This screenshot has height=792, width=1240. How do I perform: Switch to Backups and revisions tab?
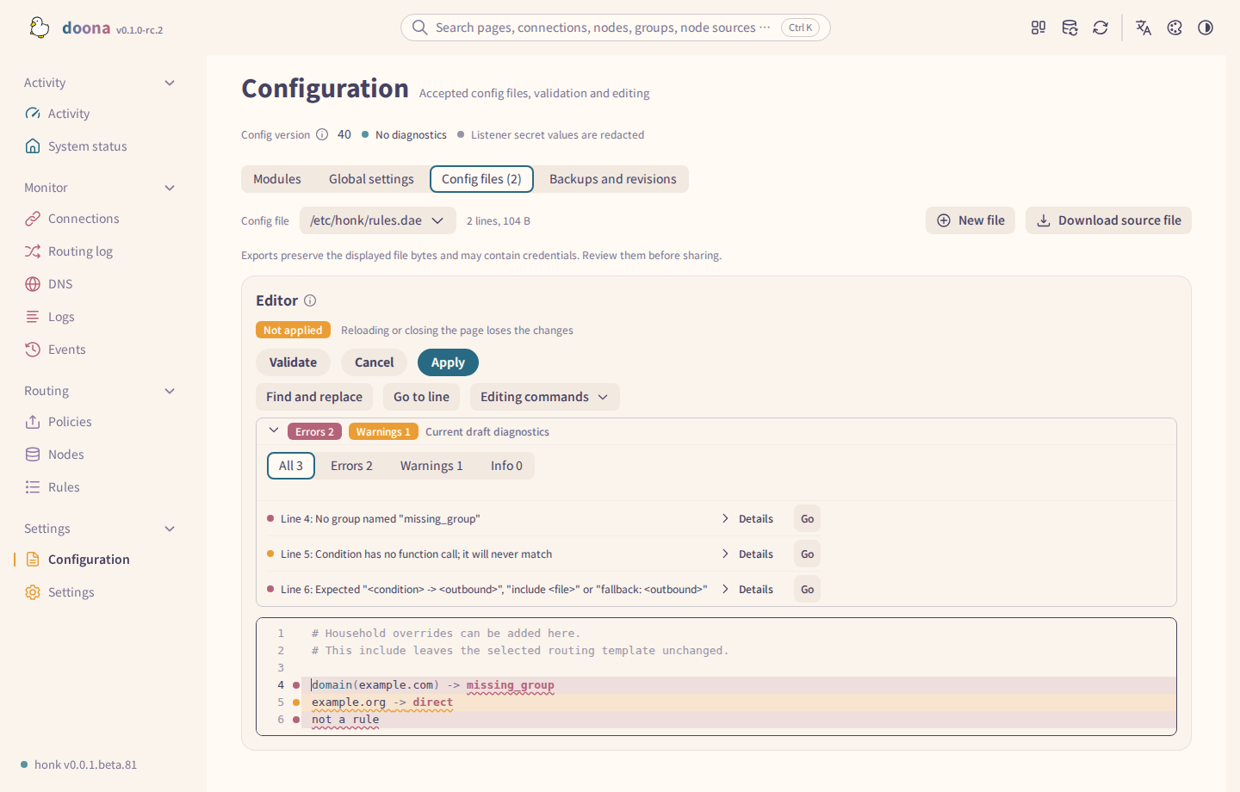(x=613, y=179)
